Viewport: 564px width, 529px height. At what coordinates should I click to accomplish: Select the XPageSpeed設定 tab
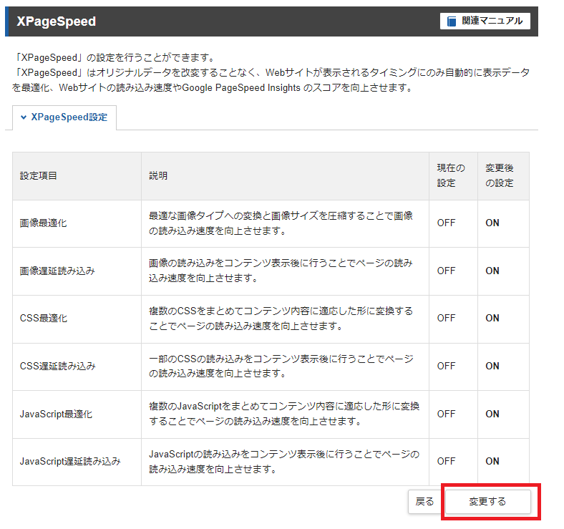tap(64, 117)
